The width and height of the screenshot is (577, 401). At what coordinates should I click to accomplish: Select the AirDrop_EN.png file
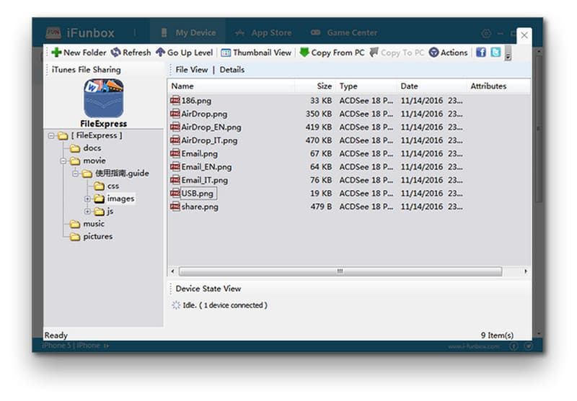click(211, 127)
